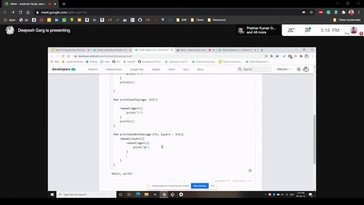Viewport: 364px width, 205px height.
Task: Open the shared Windows Start button
Action: [x=52, y=195]
